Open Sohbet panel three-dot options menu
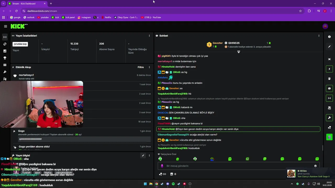 tap(319, 36)
